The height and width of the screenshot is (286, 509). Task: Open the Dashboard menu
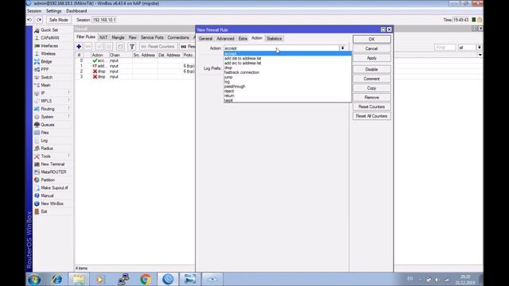point(76,11)
